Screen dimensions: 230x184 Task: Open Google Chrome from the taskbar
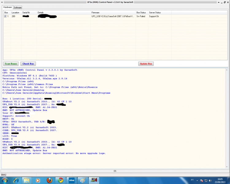(x=60, y=180)
